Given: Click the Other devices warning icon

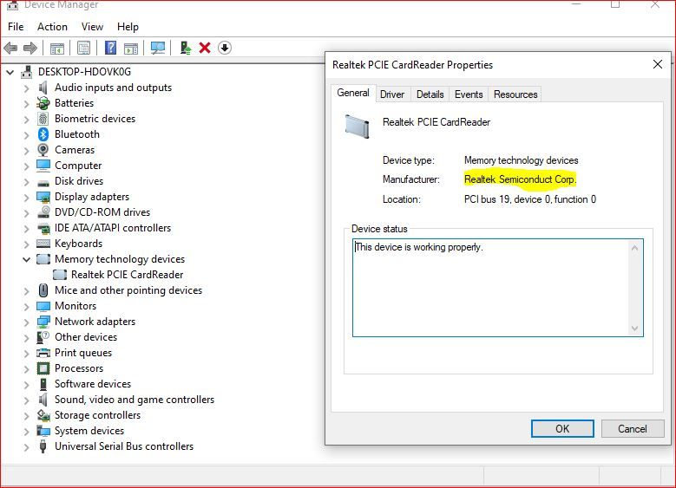Looking at the screenshot, I should click(x=43, y=337).
